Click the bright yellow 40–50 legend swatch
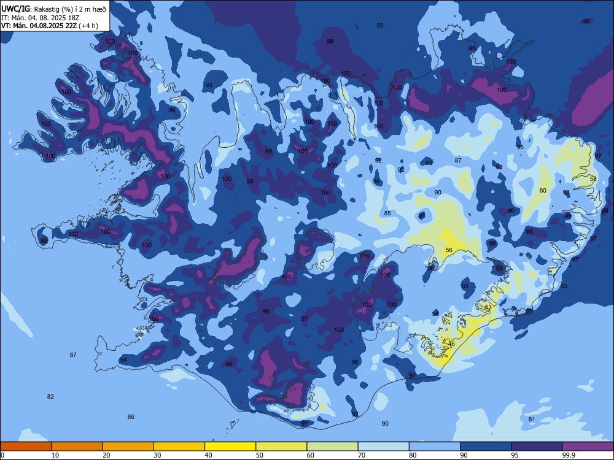Image resolution: width=614 pixels, height=460 pixels. click(230, 447)
